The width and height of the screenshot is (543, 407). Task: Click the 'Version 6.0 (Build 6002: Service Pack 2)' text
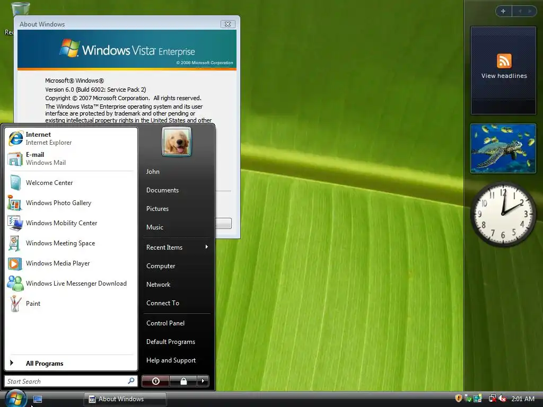[95, 89]
